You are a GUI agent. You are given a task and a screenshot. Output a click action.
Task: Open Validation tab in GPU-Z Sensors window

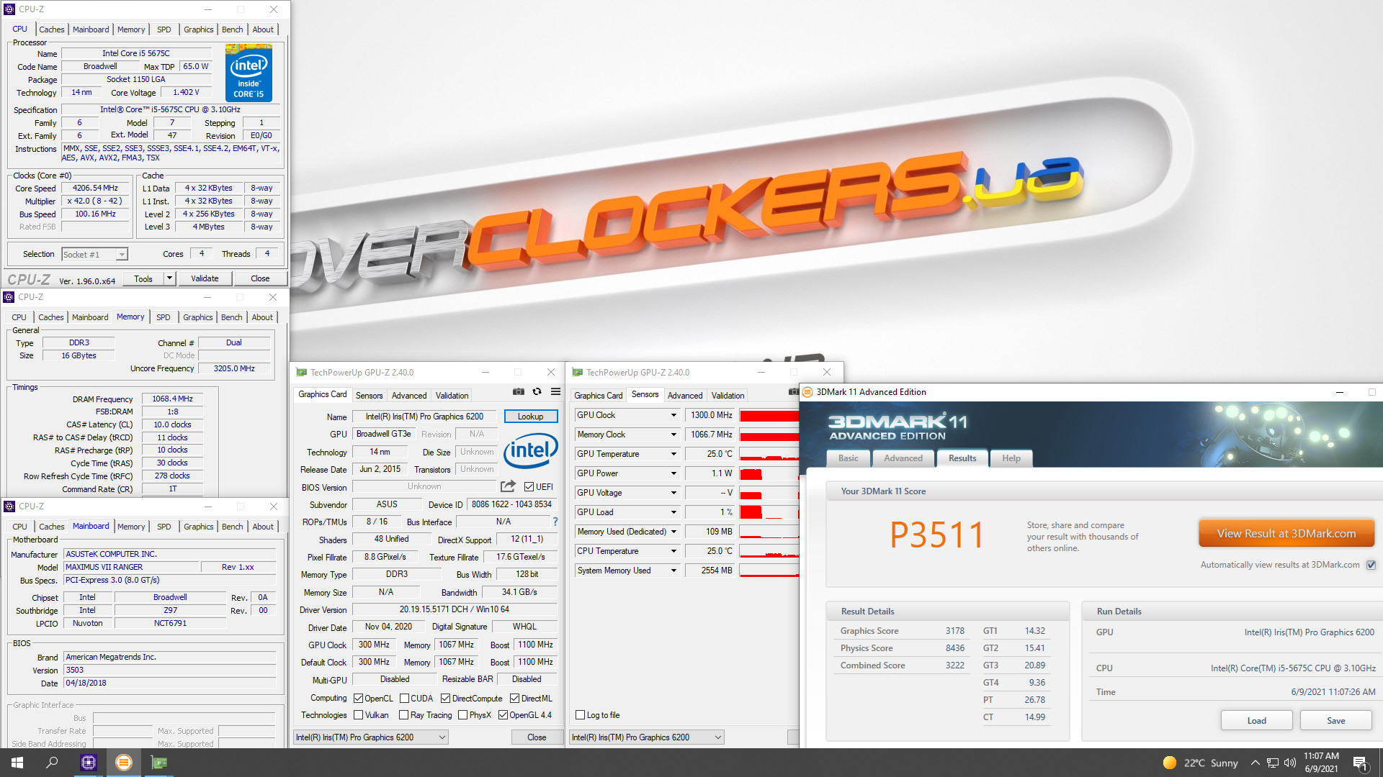(728, 396)
